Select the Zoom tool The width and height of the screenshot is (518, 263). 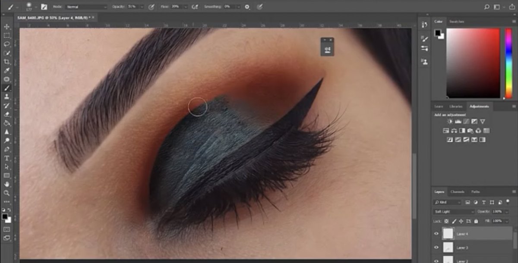tap(7, 193)
